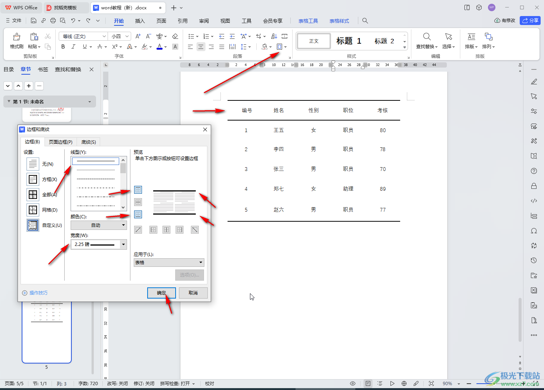Click the Paste clipboard icon
Image resolution: width=544 pixels, height=390 pixels.
[x=34, y=37]
